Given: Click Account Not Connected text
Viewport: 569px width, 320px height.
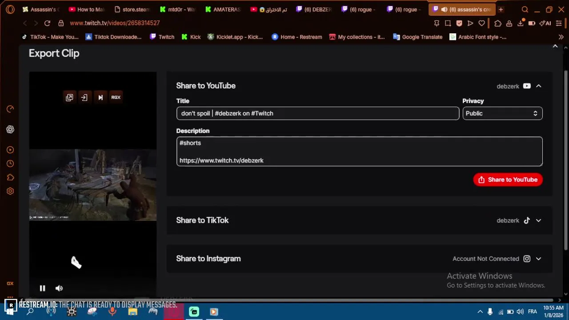Looking at the screenshot, I should (486, 259).
